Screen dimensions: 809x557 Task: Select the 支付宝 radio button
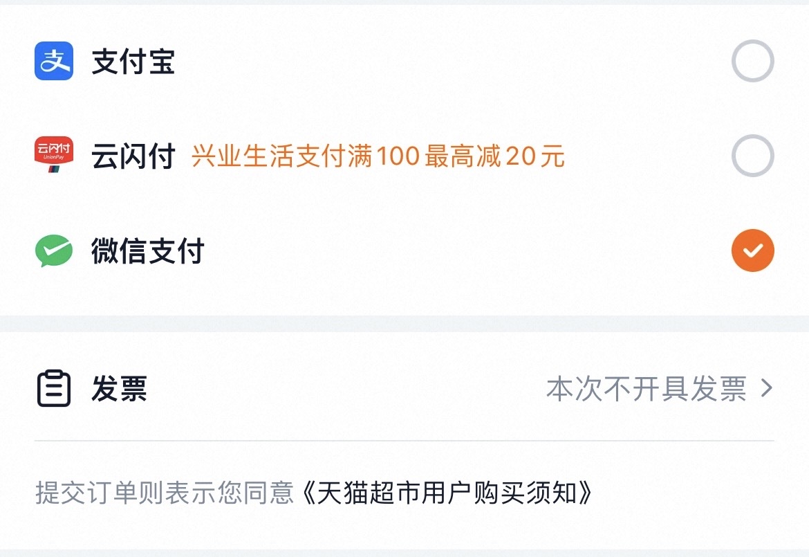coord(752,62)
